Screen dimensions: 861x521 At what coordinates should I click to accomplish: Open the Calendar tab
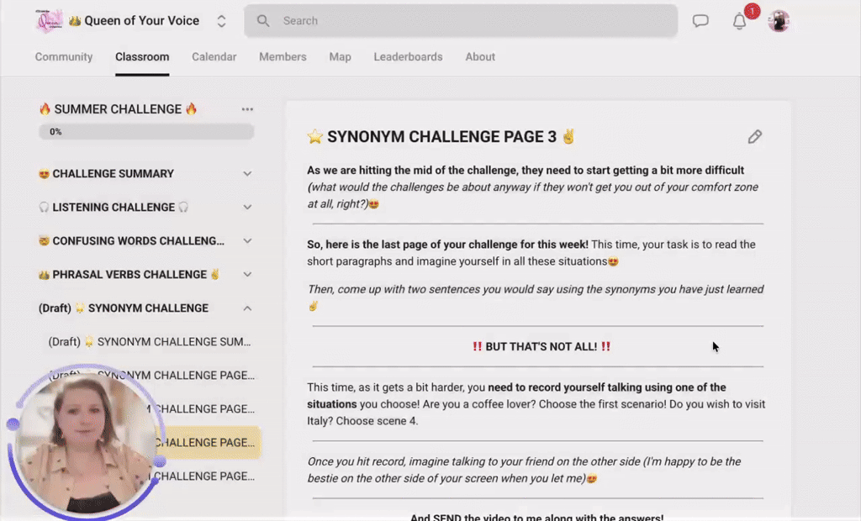(x=214, y=56)
